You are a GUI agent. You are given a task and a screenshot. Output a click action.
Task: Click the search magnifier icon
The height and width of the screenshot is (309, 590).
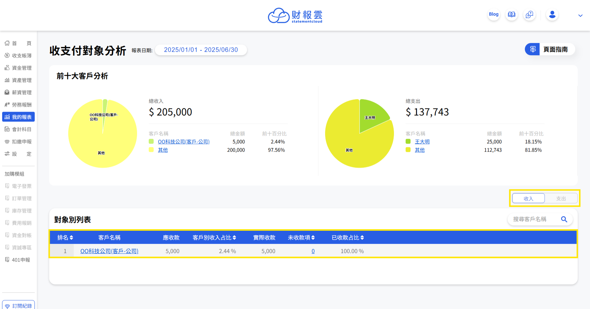click(x=564, y=219)
